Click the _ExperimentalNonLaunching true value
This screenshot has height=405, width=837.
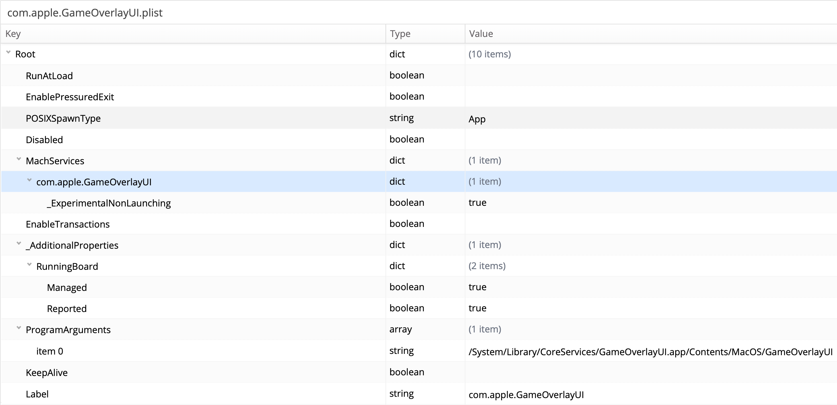477,202
